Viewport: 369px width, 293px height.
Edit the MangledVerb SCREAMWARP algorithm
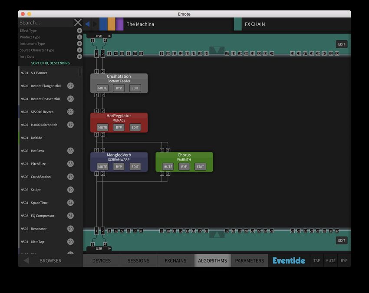135,167
